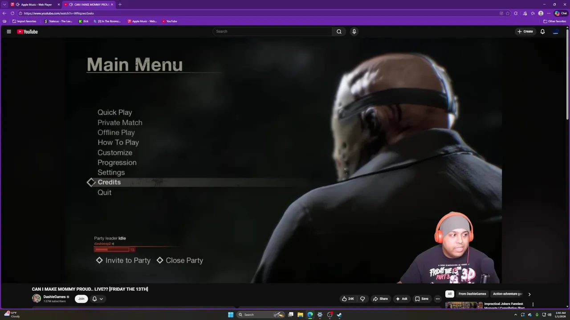Expand notification options chevron beside bell
The image size is (570, 320).
101,299
